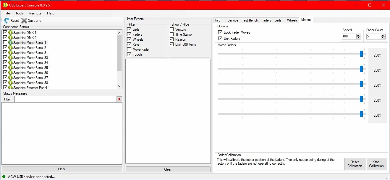Decrease Fader Count with down arrow
Viewport: 390px width, 180px height.
coord(383,38)
